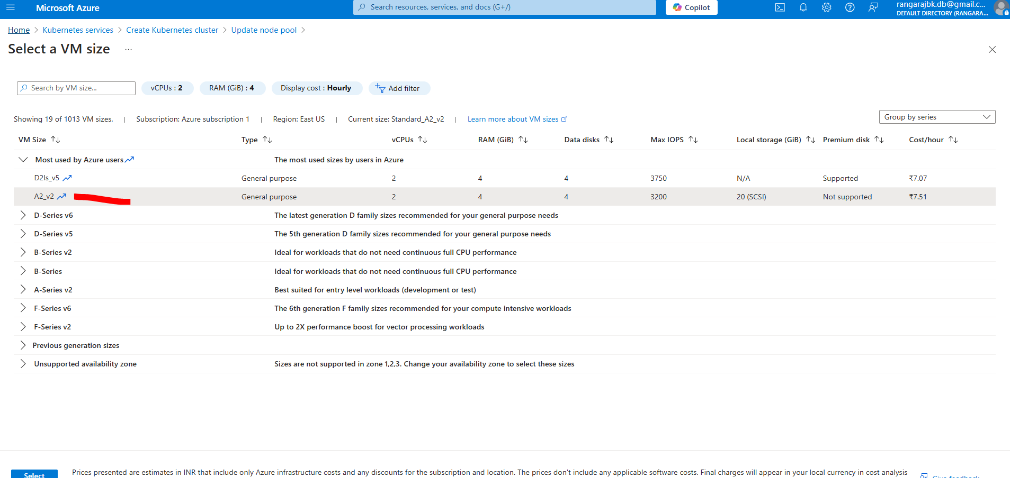Open the RAM (GiB) : 4 filter pill

(x=233, y=88)
